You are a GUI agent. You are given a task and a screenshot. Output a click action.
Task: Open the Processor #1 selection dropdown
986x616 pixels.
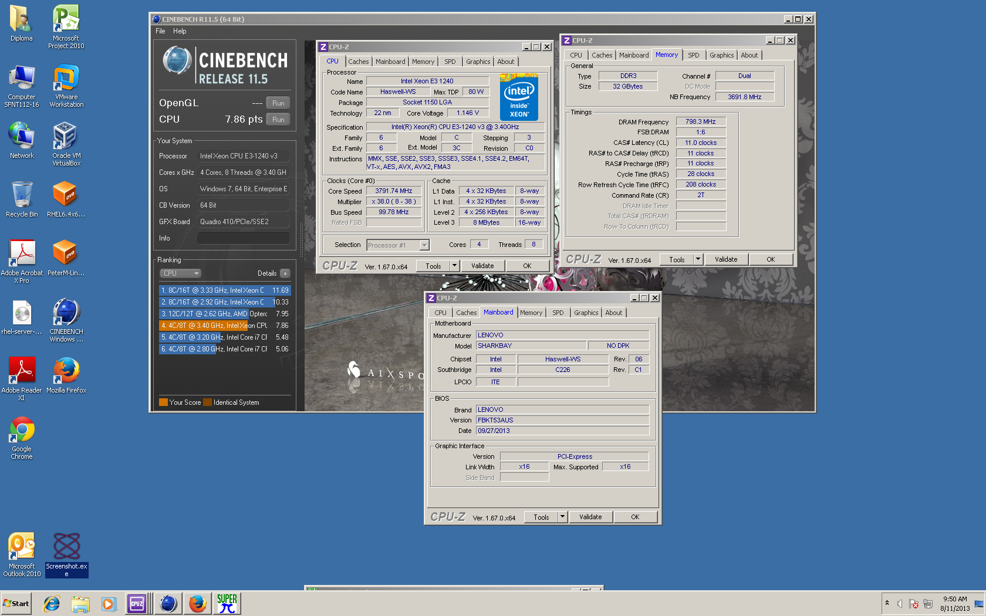point(398,245)
